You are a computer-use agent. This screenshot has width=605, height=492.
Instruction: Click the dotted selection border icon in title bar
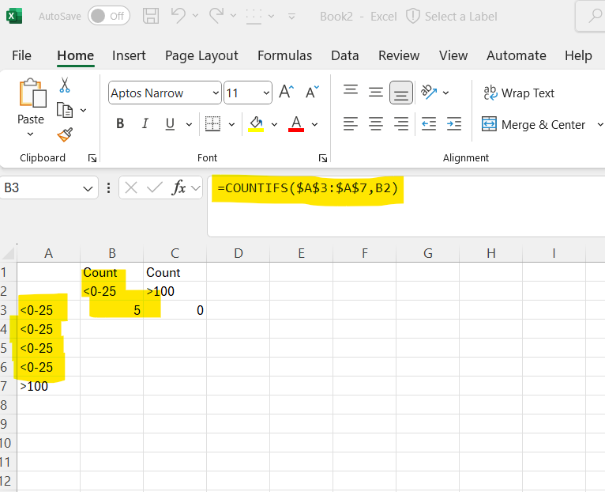click(x=254, y=16)
